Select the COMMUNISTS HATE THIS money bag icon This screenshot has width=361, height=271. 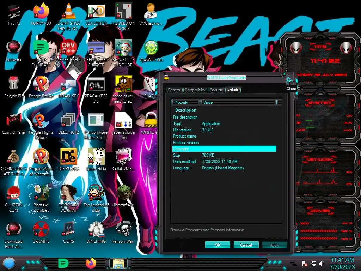pos(14,162)
